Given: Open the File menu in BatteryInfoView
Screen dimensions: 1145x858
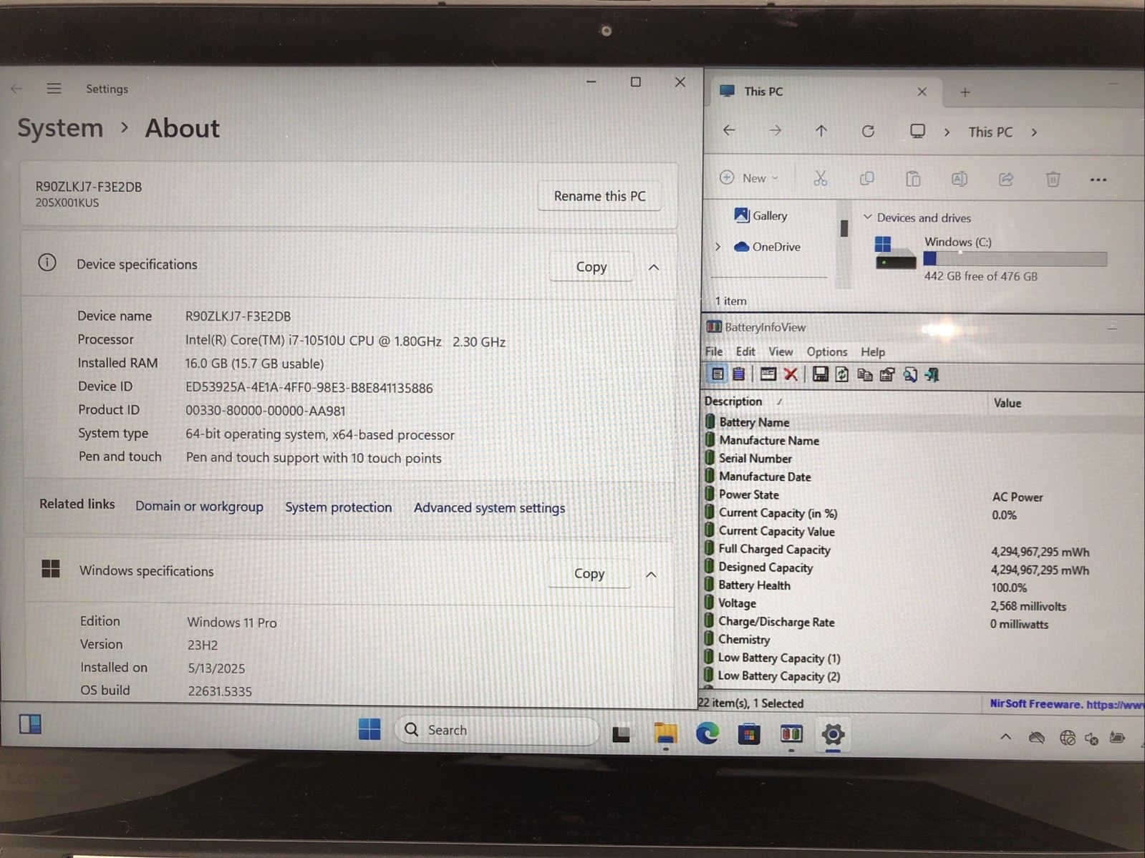Looking at the screenshot, I should [x=714, y=351].
